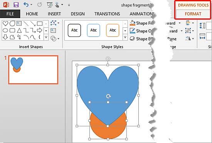
Task: Open the Bring Forward dropdown arrow
Action: pyautogui.click(x=180, y=23)
